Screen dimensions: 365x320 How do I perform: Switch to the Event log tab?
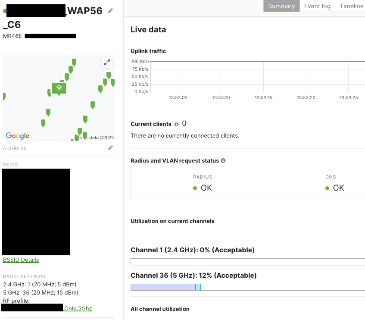pyautogui.click(x=317, y=6)
